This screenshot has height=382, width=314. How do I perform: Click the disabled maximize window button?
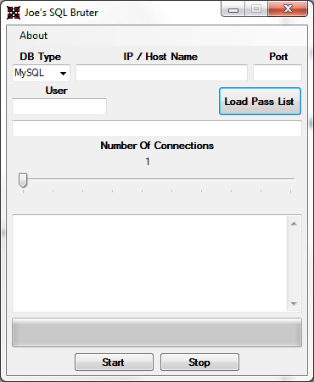pyautogui.click(x=256, y=9)
